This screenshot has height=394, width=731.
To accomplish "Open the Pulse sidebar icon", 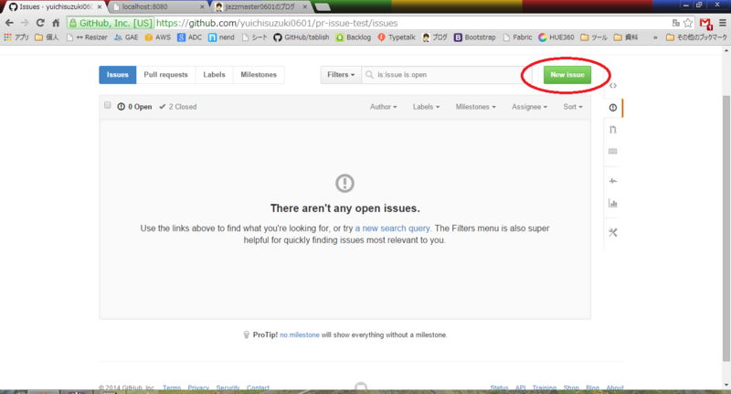I will [612, 181].
